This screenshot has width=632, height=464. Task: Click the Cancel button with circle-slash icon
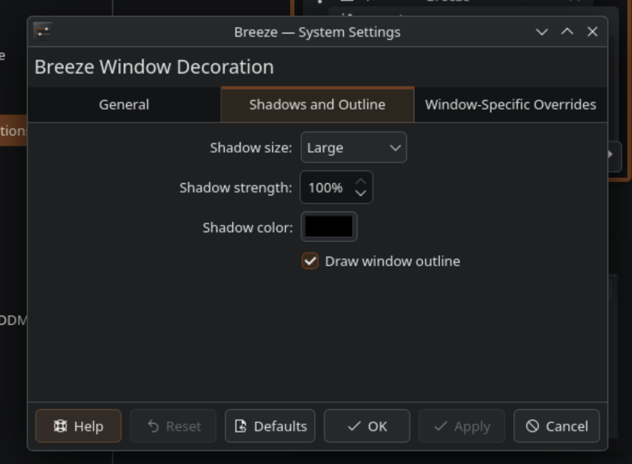point(556,426)
